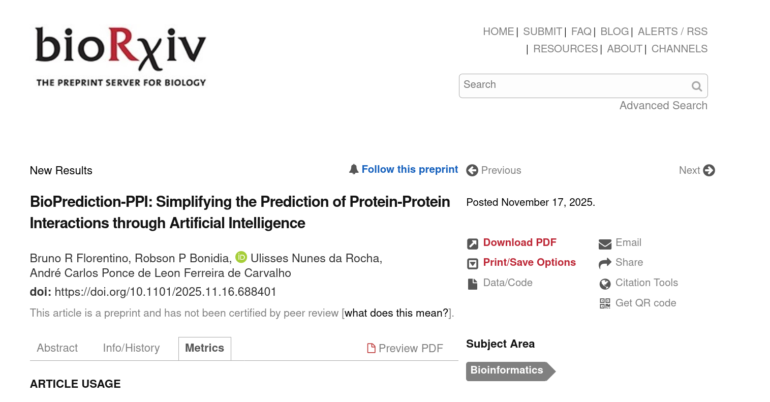Image resolution: width=770 pixels, height=402 pixels.
Task: Click the Preview PDF button
Action: [405, 348]
